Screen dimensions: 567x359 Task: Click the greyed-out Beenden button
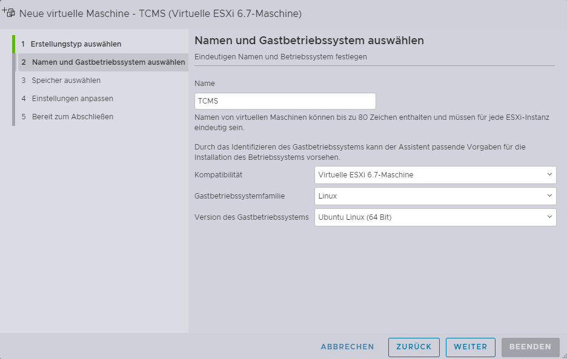530,347
